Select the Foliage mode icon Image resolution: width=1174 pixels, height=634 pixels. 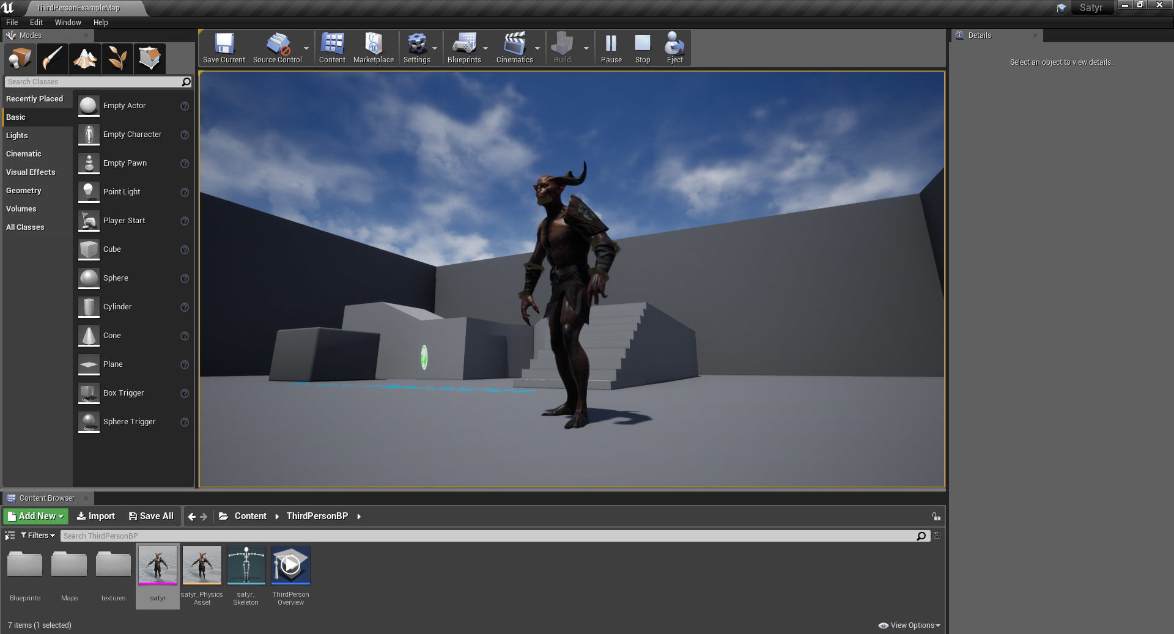[x=117, y=59]
